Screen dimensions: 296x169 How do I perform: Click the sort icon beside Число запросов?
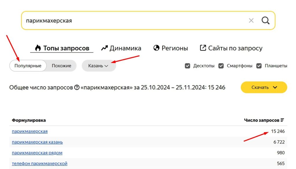pyautogui.click(x=282, y=120)
